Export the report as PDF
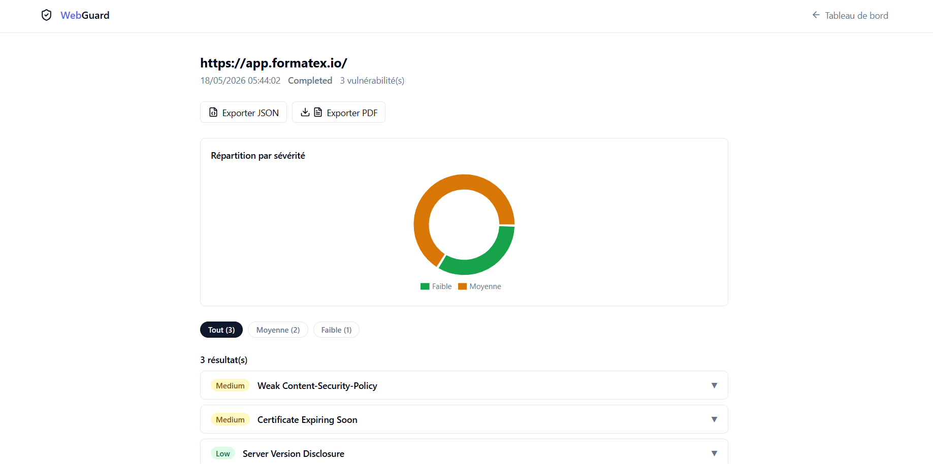 tap(339, 112)
